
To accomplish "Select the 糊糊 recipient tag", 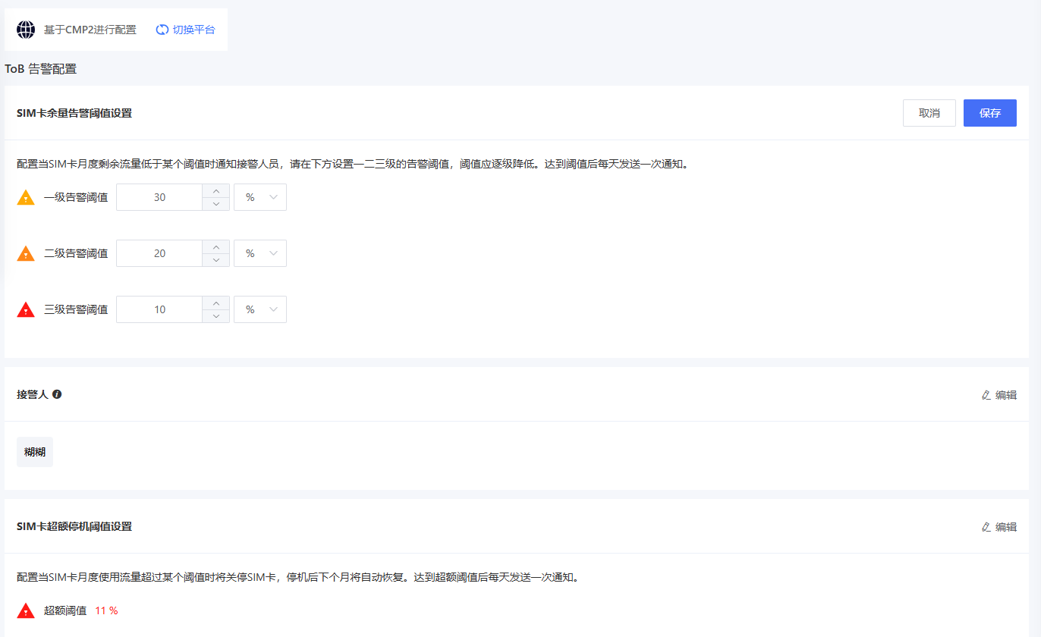I will point(35,452).
